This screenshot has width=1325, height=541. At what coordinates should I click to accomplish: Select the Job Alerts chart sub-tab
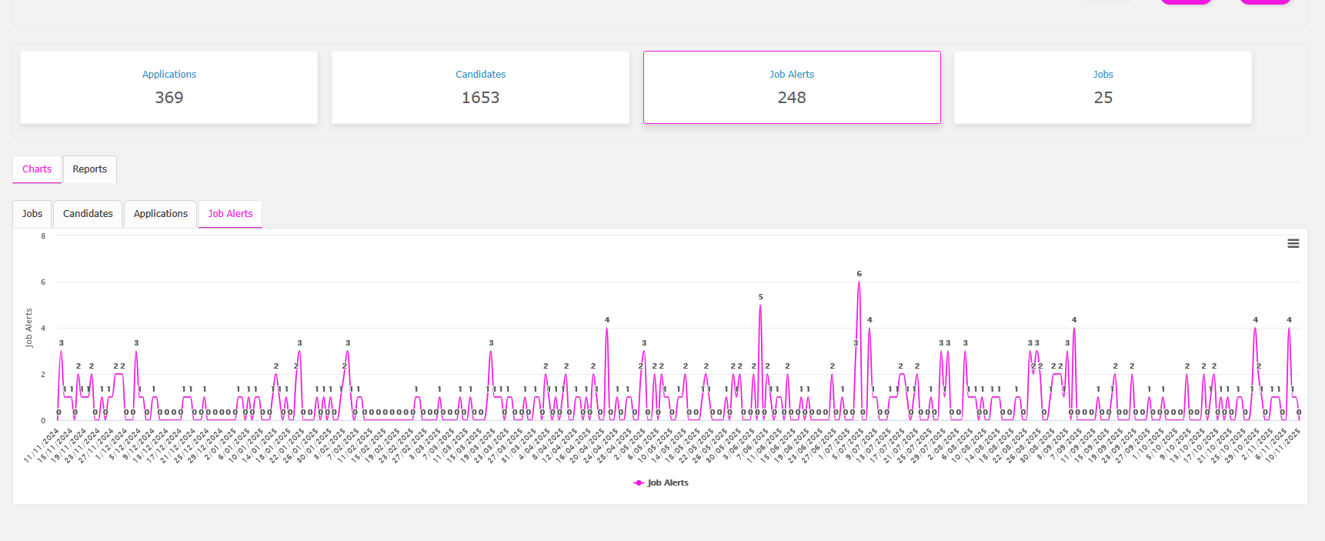point(230,214)
